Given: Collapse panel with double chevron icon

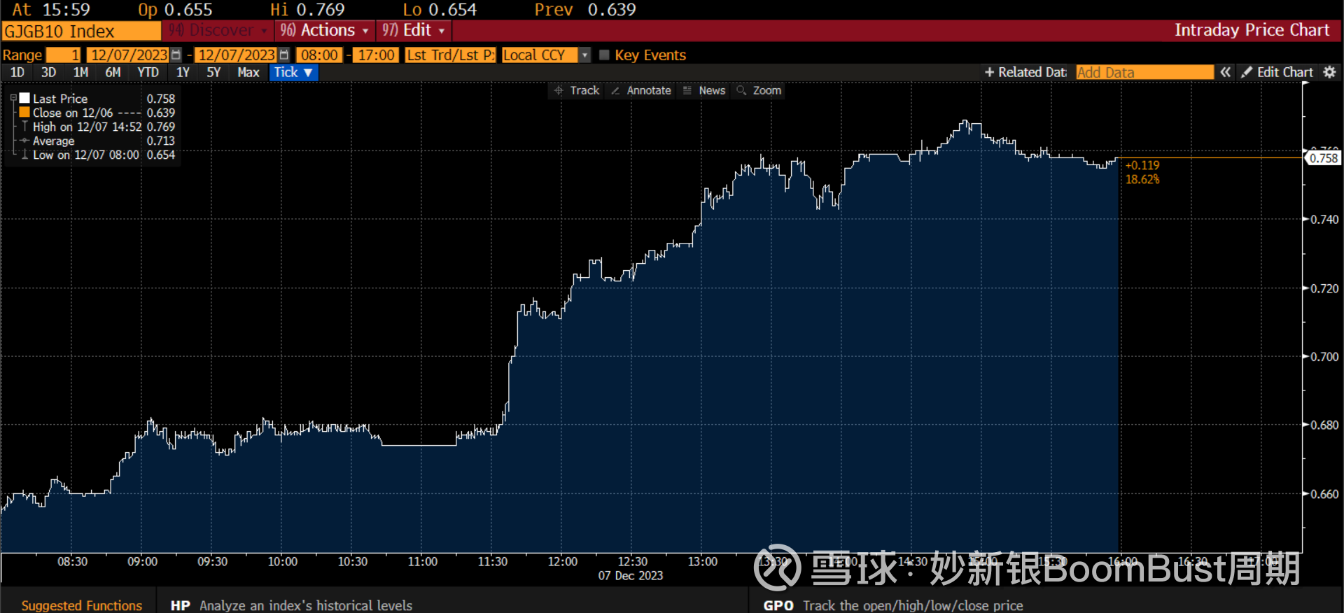Looking at the screenshot, I should pyautogui.click(x=1225, y=72).
